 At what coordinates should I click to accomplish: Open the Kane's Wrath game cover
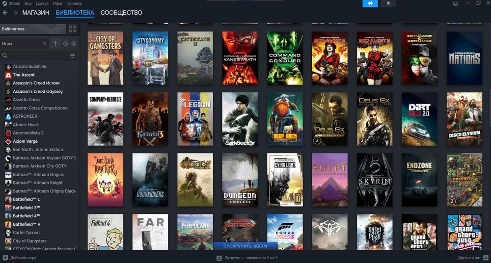coord(240,58)
